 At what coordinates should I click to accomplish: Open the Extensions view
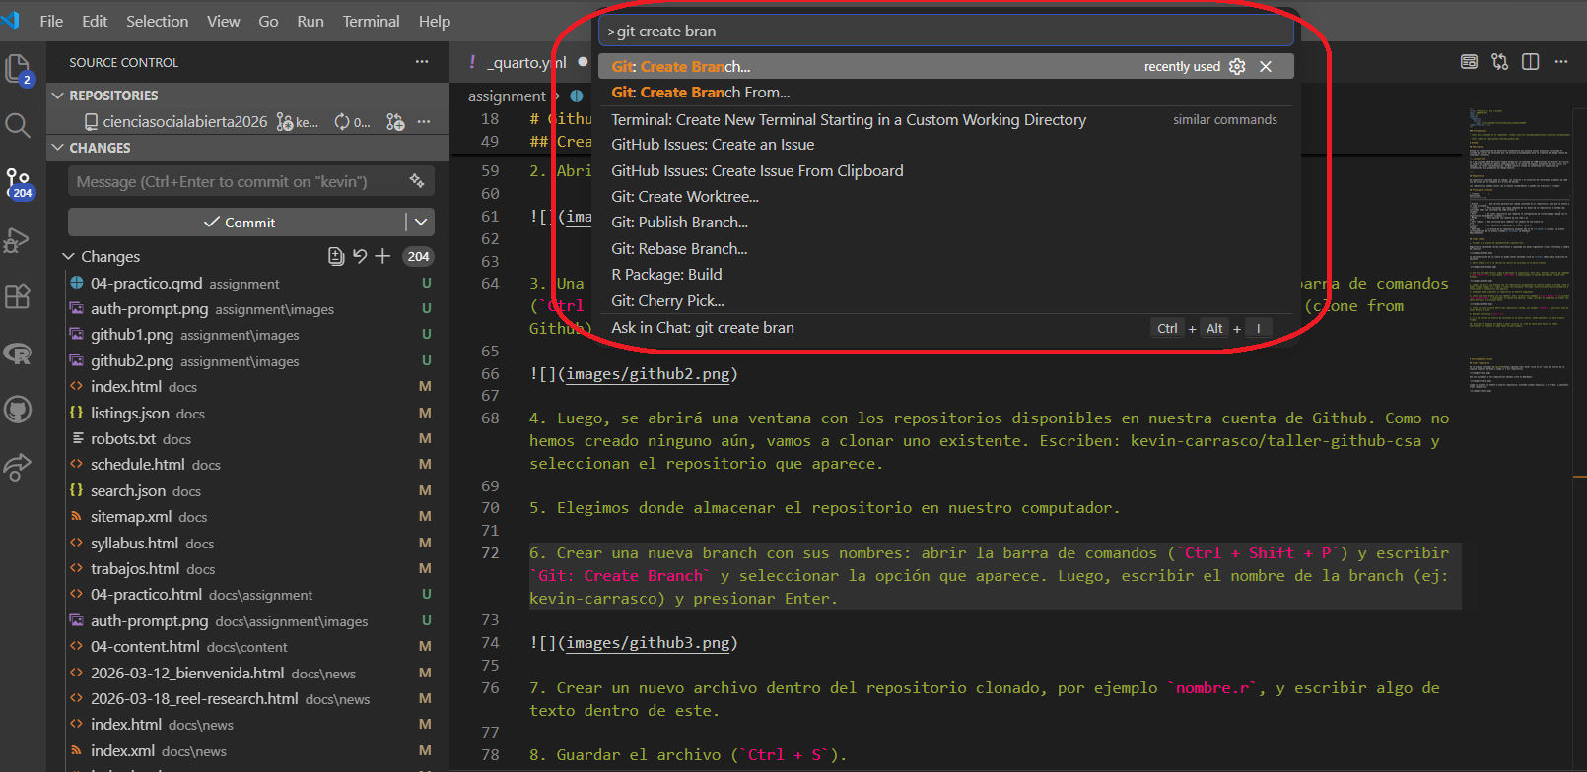tap(18, 296)
